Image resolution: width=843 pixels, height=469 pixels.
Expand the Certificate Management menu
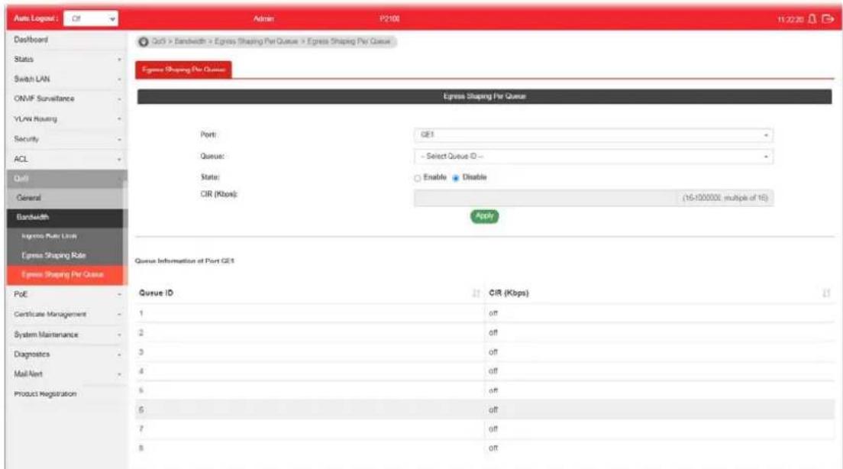66,314
